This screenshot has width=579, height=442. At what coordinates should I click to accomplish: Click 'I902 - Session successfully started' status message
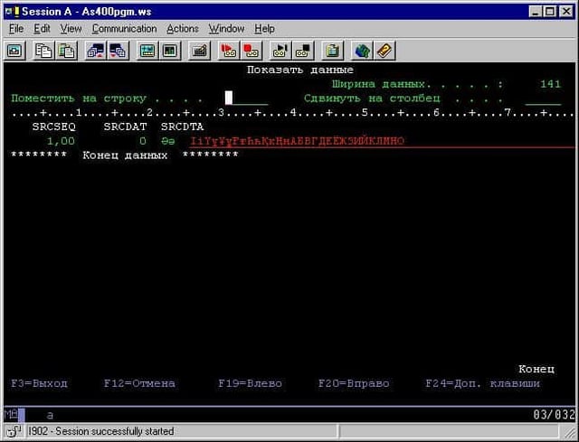tap(100, 431)
